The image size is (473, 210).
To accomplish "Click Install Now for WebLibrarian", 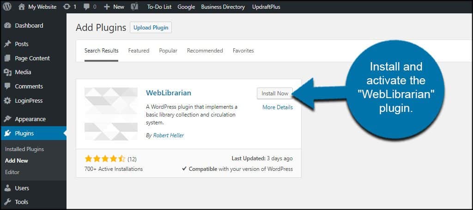I will [x=275, y=93].
